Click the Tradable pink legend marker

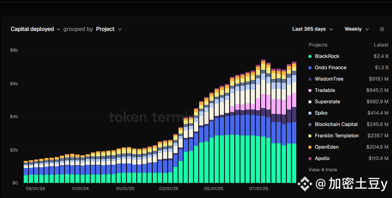tap(310, 90)
